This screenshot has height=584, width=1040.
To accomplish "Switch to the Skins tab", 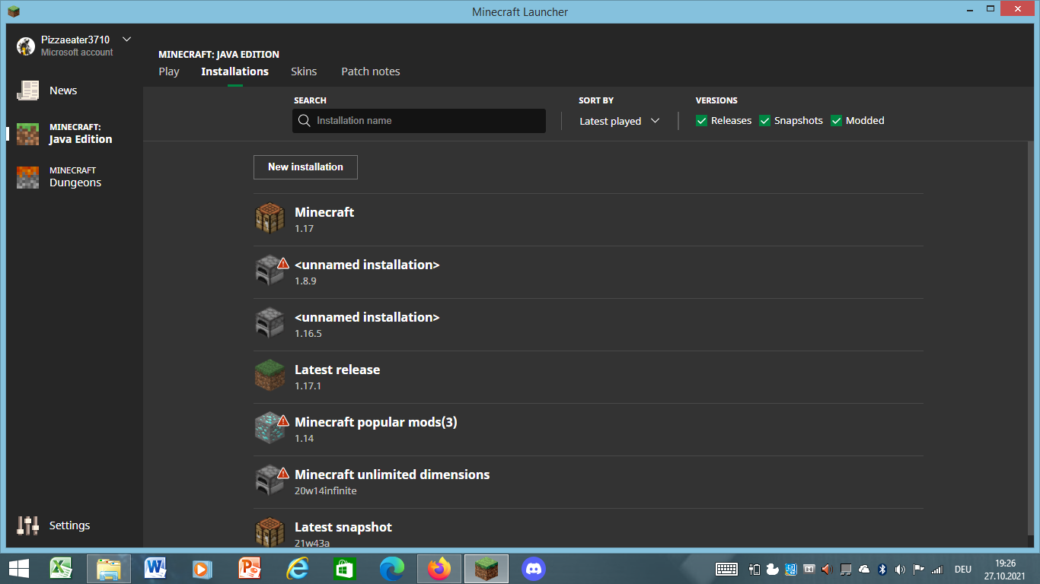I will [304, 71].
